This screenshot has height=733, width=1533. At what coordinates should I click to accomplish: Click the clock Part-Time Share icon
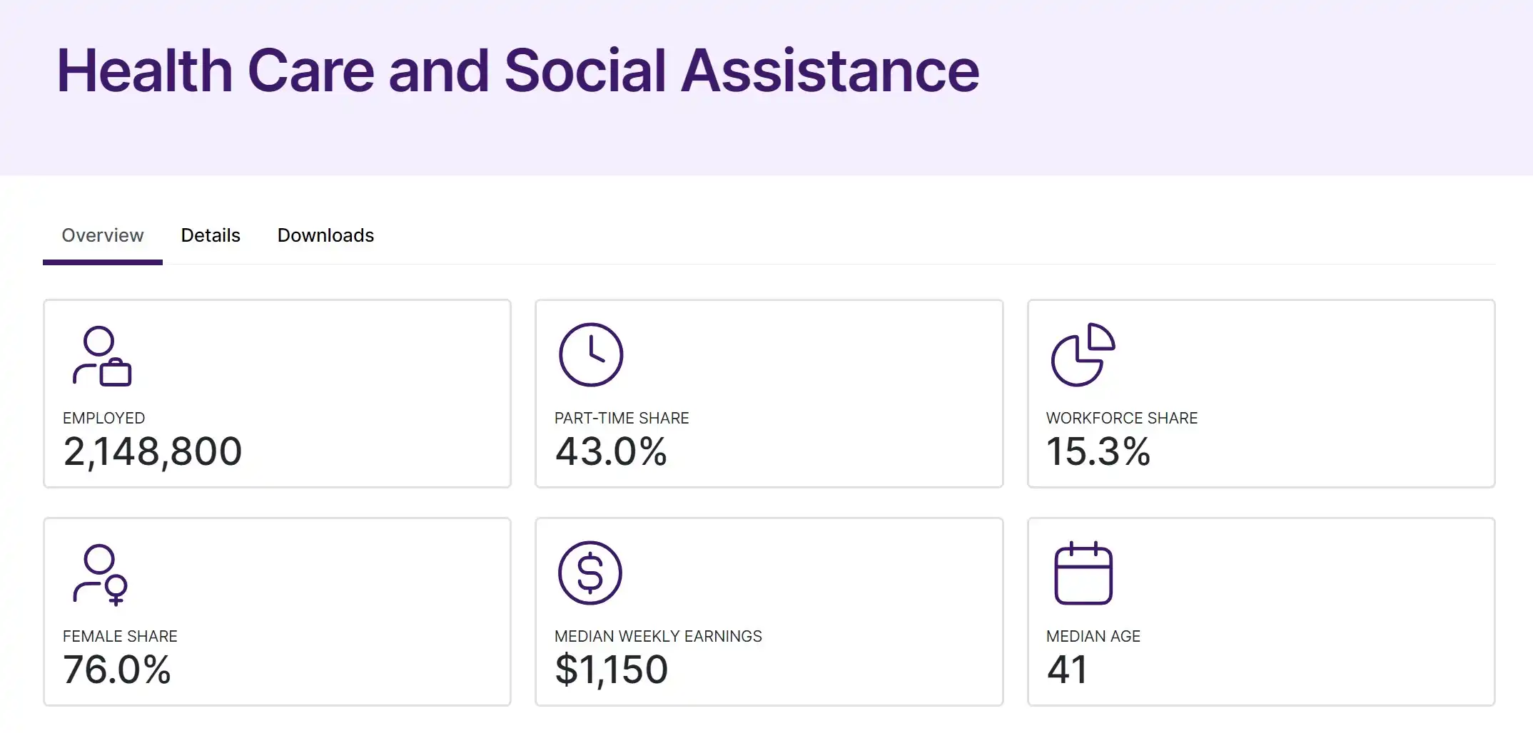point(591,355)
